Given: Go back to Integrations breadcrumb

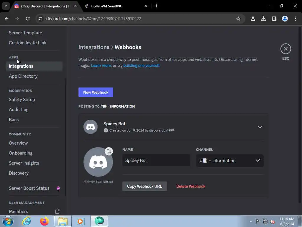Looking at the screenshot, I should tap(94, 47).
